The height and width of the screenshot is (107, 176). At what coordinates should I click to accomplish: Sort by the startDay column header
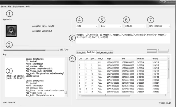tap(140, 59)
